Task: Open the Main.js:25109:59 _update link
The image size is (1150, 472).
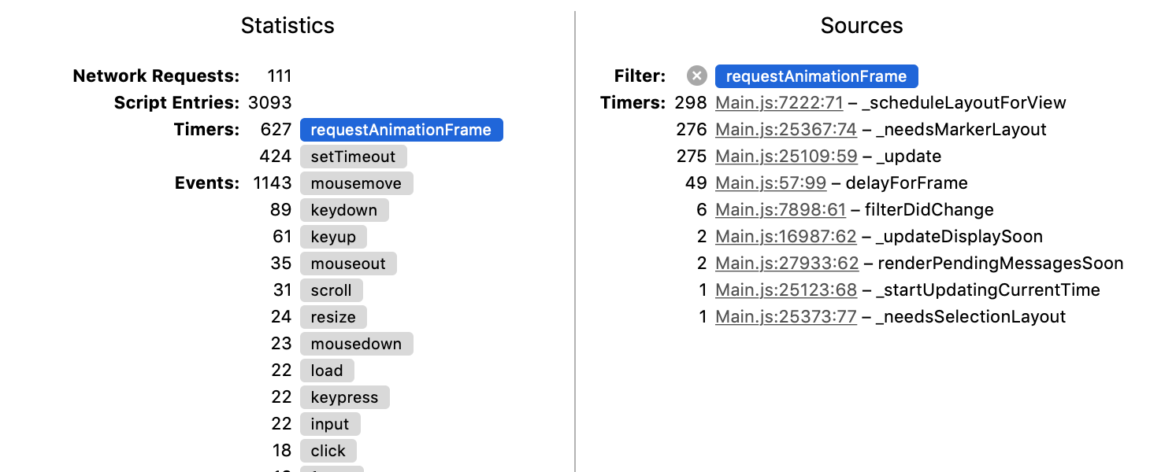Action: tap(786, 157)
